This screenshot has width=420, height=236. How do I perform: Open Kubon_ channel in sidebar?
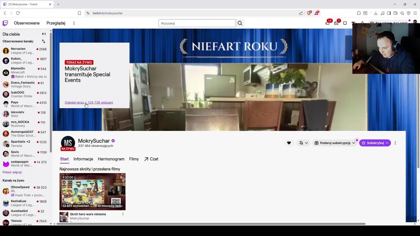(x=25, y=61)
